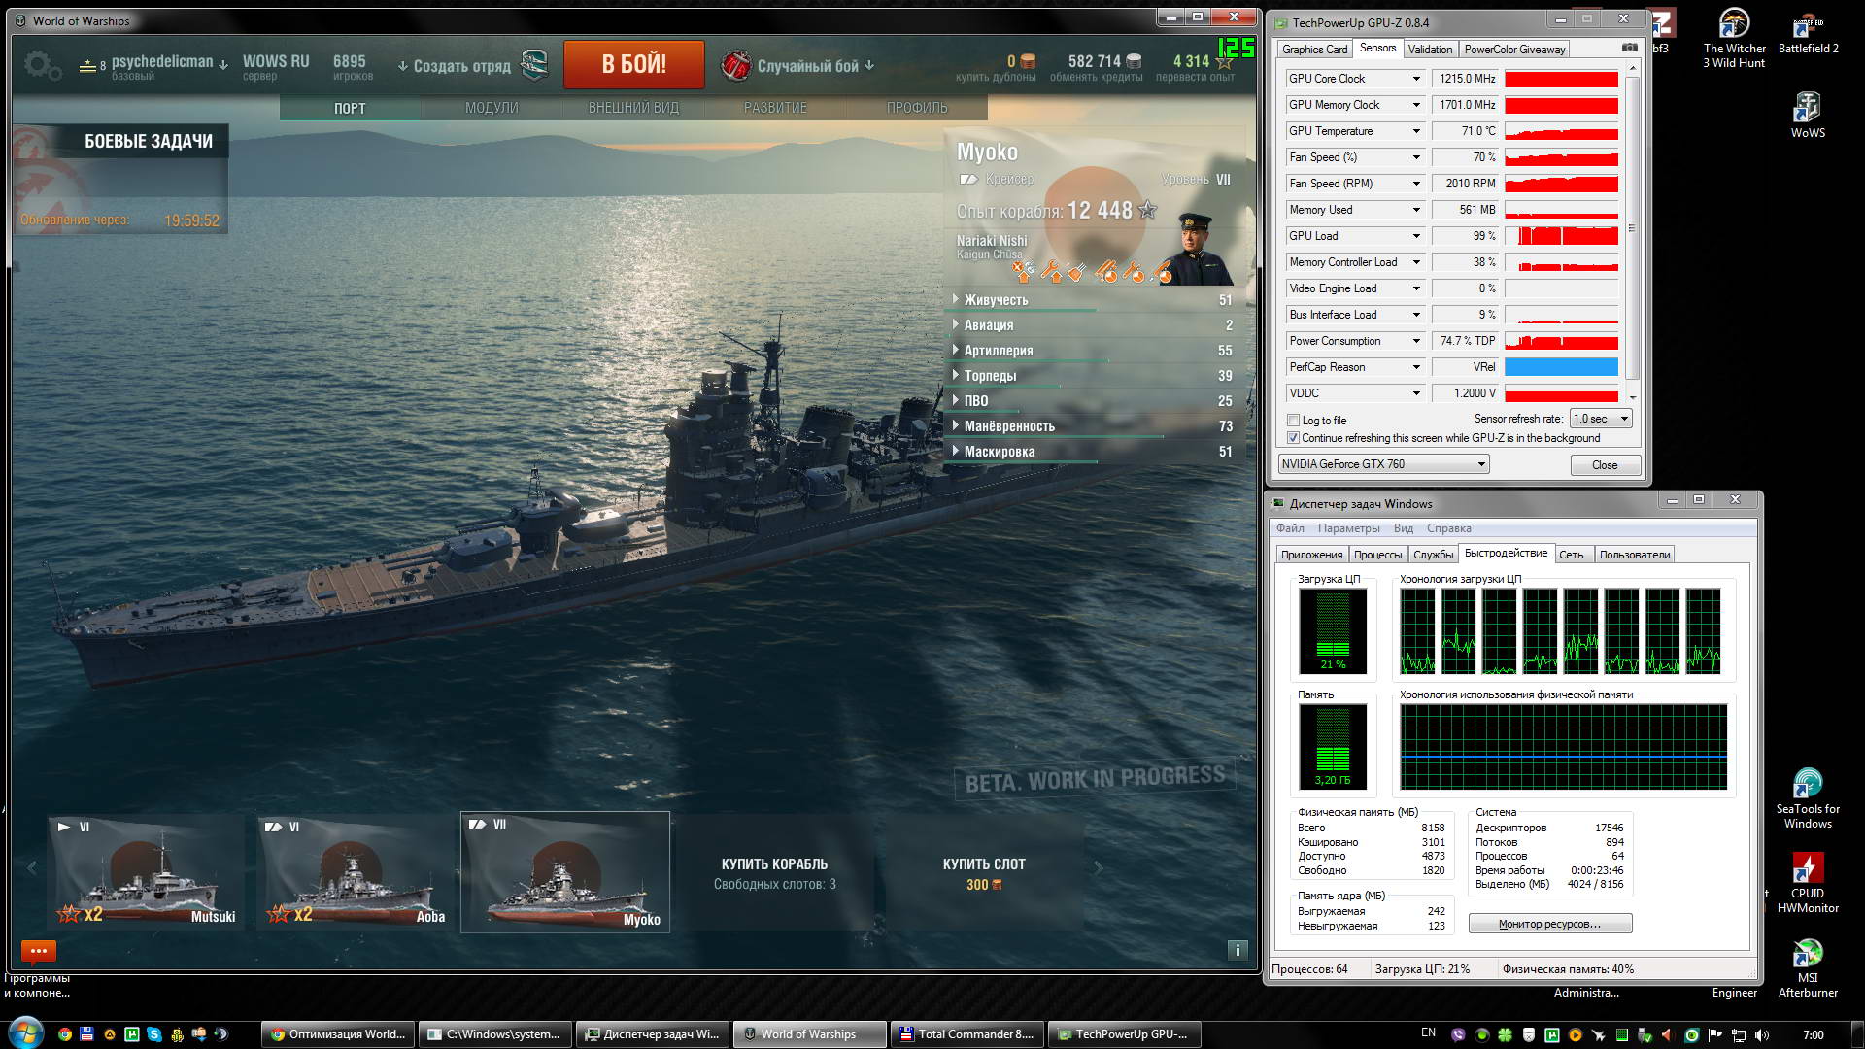Open Случайный бой battle type dropdown
The image size is (1865, 1049).
pos(814,66)
